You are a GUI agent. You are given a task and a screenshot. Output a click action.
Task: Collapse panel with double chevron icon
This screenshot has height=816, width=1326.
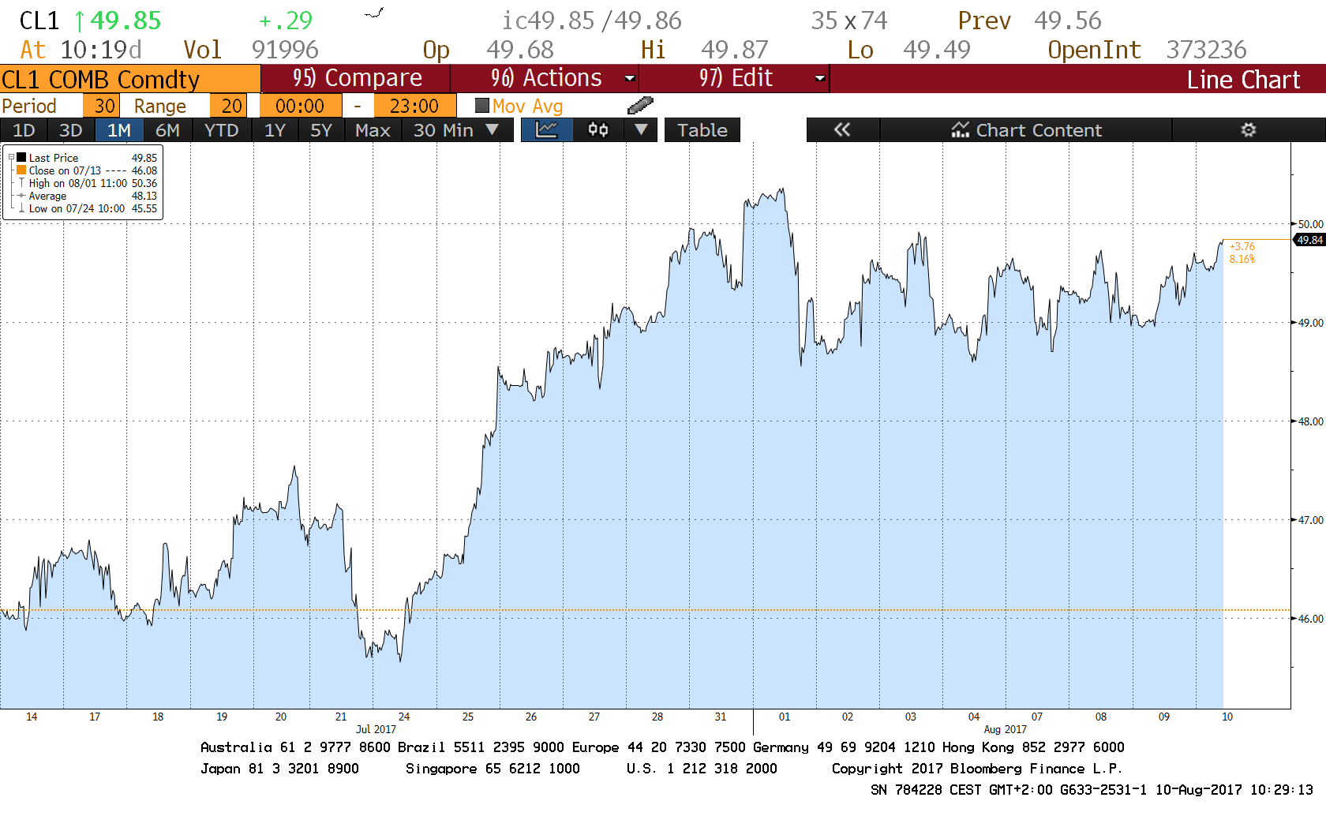(x=842, y=130)
